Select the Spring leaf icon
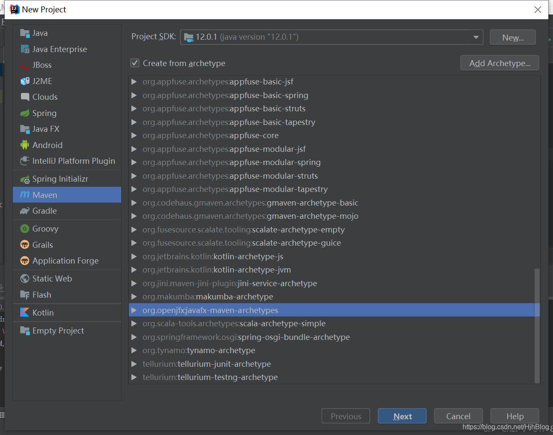Viewport: 553px width, 435px height. point(25,113)
